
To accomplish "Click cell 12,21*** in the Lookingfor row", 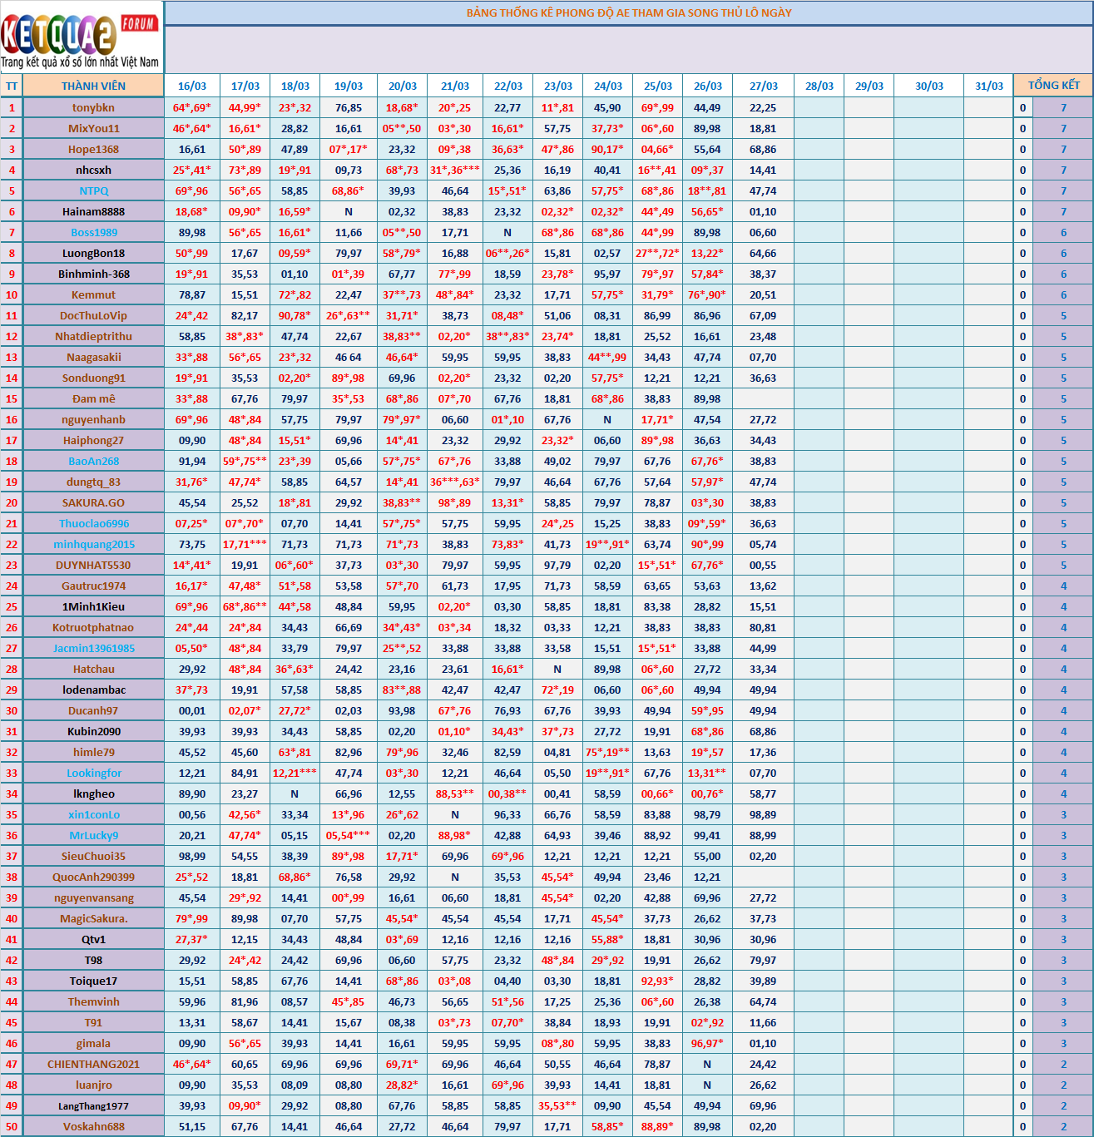I will click(x=295, y=773).
